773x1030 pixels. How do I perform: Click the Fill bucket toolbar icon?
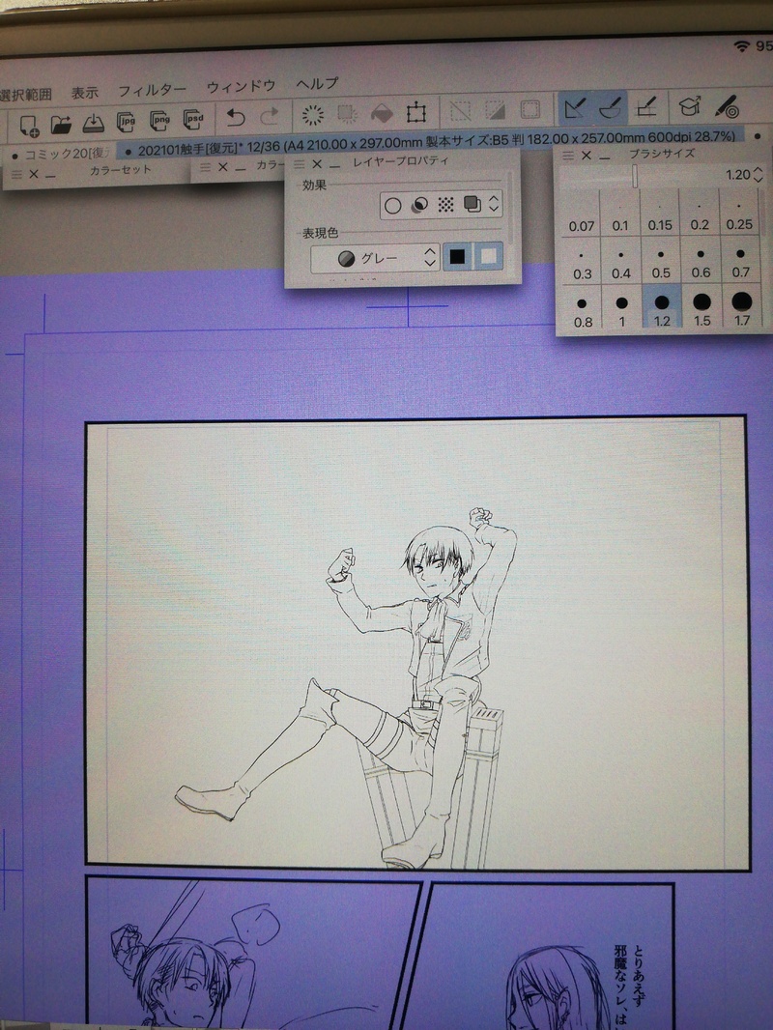tap(382, 113)
